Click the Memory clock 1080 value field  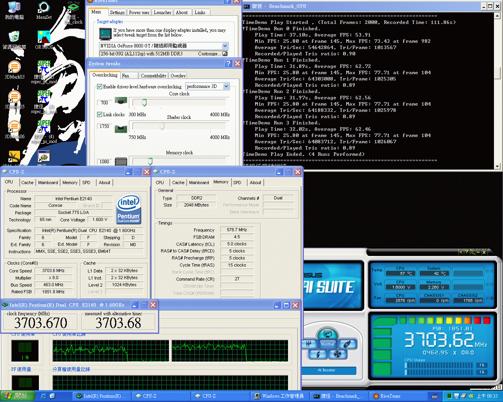(104, 161)
